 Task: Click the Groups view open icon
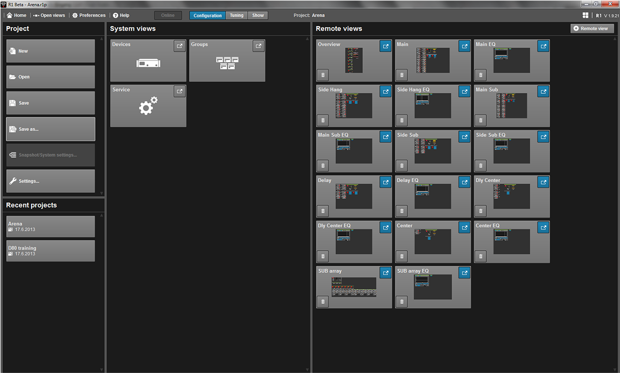click(258, 46)
